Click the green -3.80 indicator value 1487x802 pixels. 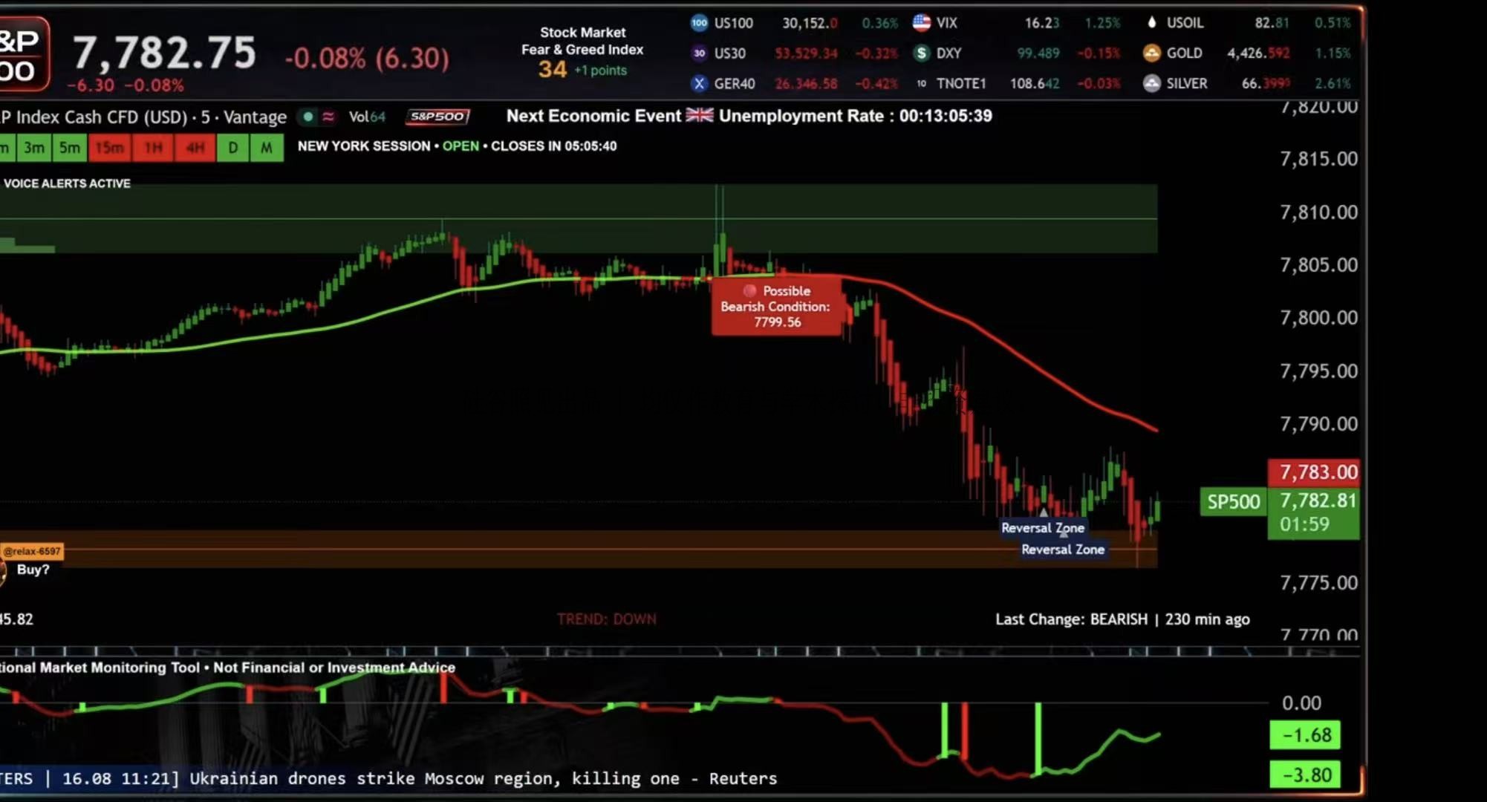[x=1305, y=775]
